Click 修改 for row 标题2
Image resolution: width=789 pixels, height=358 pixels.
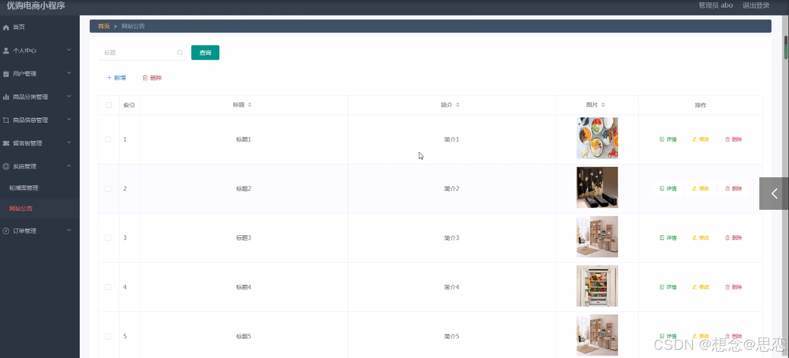(x=701, y=189)
